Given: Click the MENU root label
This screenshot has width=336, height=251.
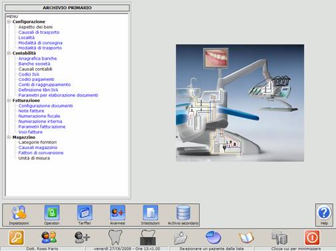Looking at the screenshot, I should pos(12,17).
